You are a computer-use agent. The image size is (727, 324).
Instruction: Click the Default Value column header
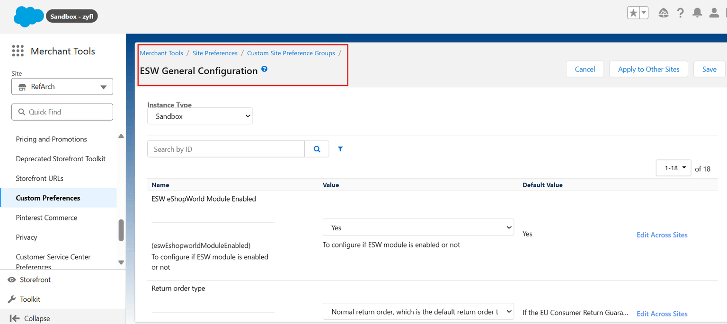tap(542, 185)
